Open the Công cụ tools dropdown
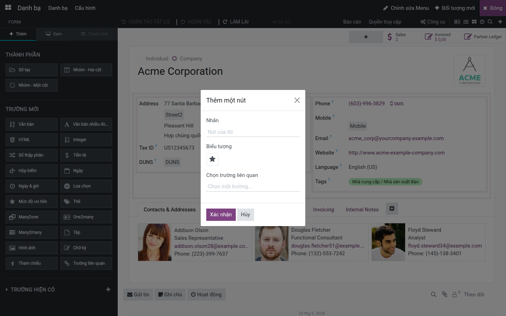506x316 pixels. (433, 22)
